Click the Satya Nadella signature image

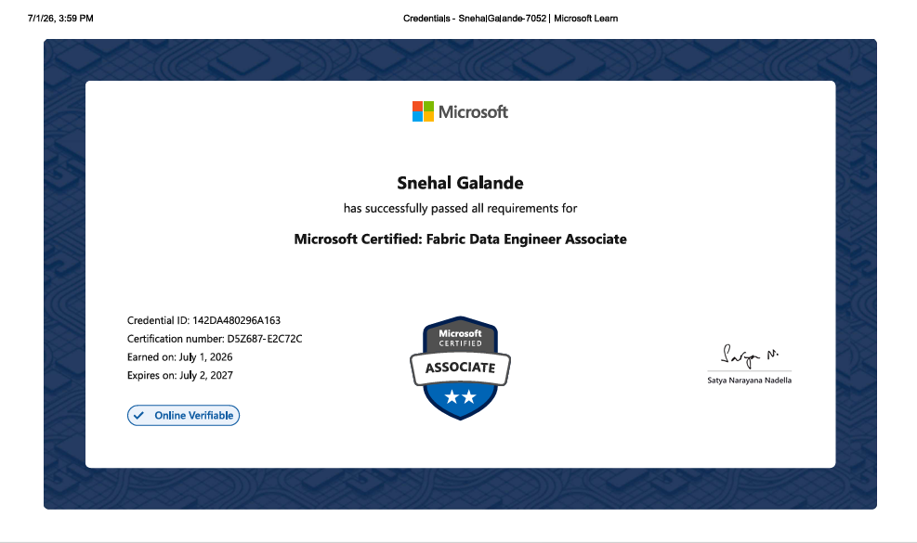749,356
